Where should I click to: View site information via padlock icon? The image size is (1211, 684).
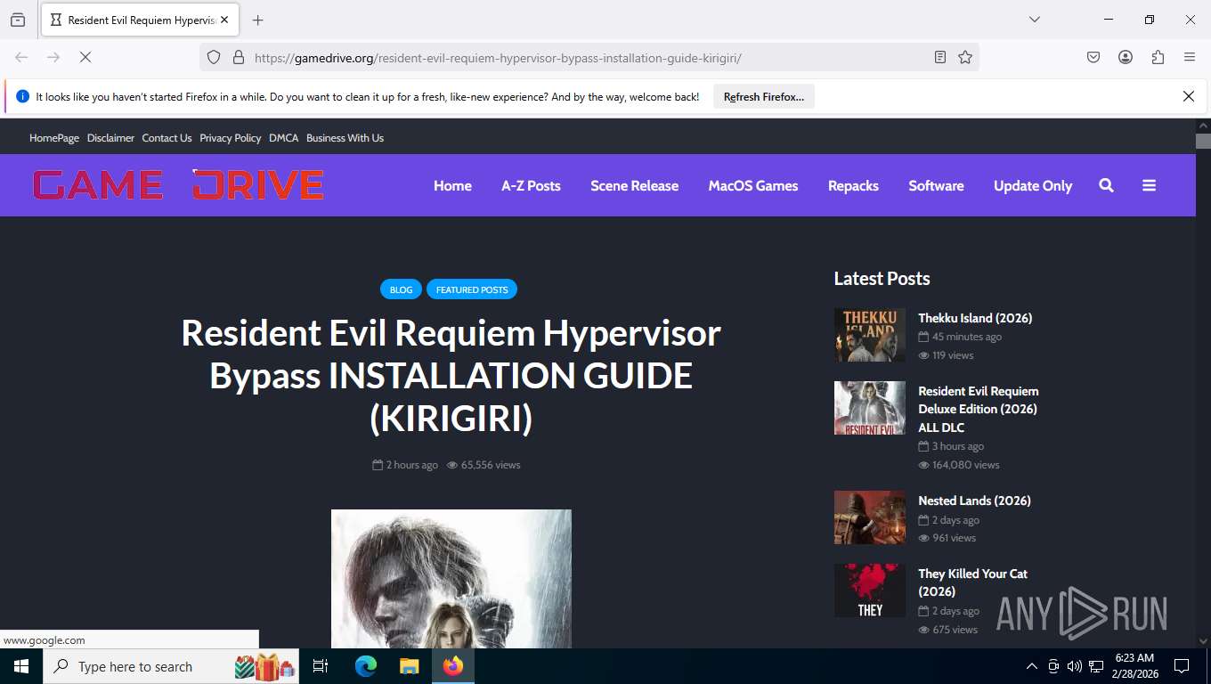pyautogui.click(x=238, y=57)
